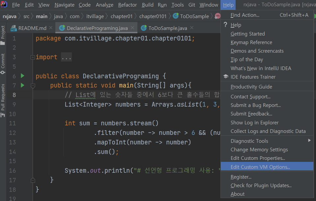Open the View menu
Screen dimensions: 316x201
coord(44,5)
